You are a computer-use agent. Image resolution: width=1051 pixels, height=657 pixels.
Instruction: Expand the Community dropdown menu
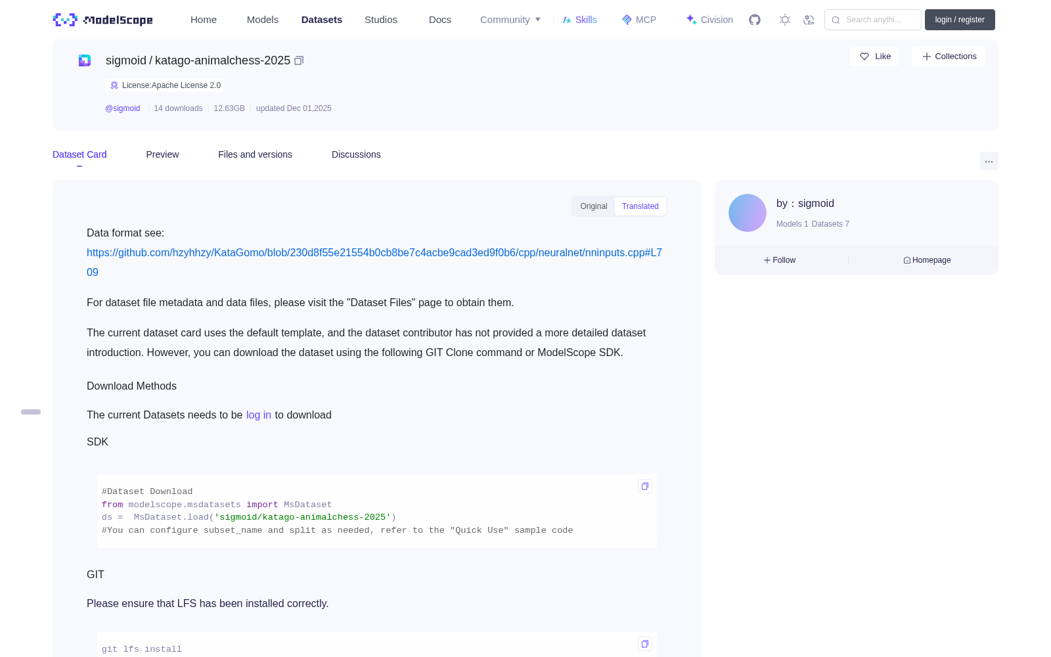(x=510, y=20)
